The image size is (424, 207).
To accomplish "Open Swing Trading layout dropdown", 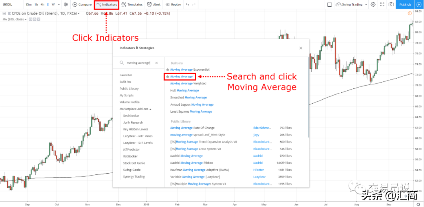I will (x=351, y=4).
